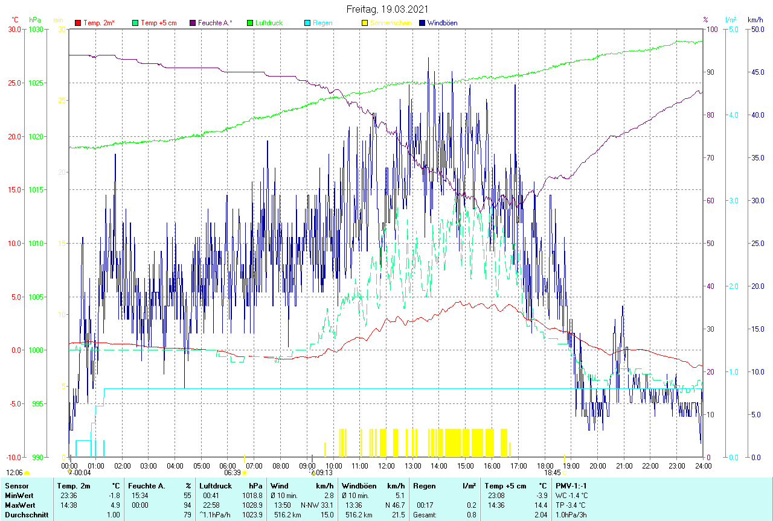Click the average gust value 21.5
Image resolution: width=773 pixels, height=521 pixels.
tap(397, 515)
